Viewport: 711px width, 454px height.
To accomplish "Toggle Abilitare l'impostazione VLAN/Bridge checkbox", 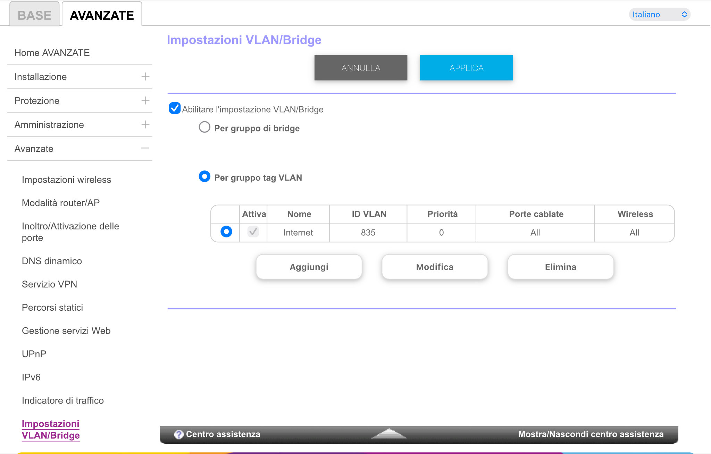I will point(175,108).
